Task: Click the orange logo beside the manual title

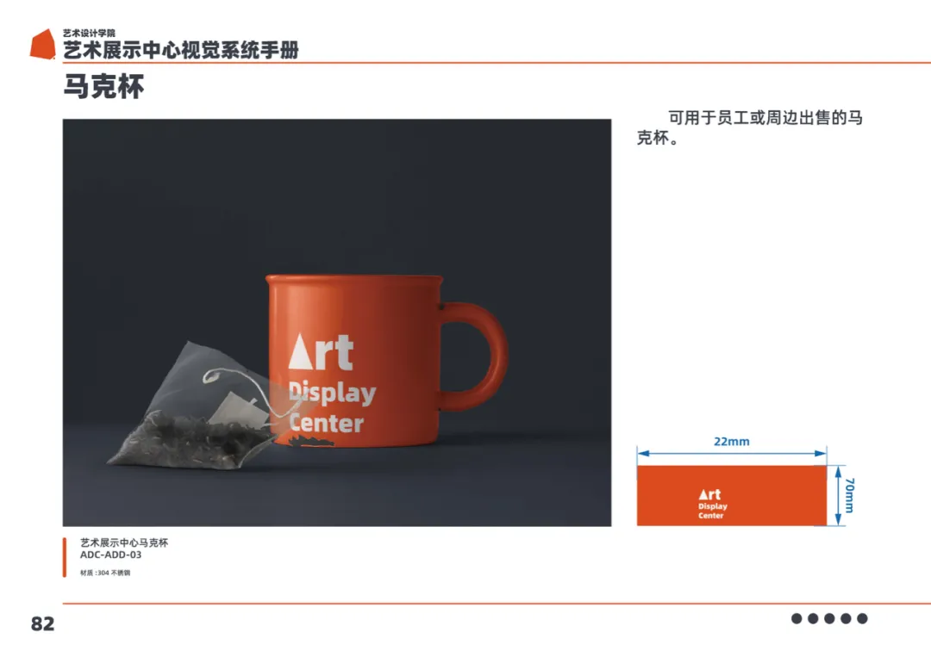Action: [x=43, y=44]
